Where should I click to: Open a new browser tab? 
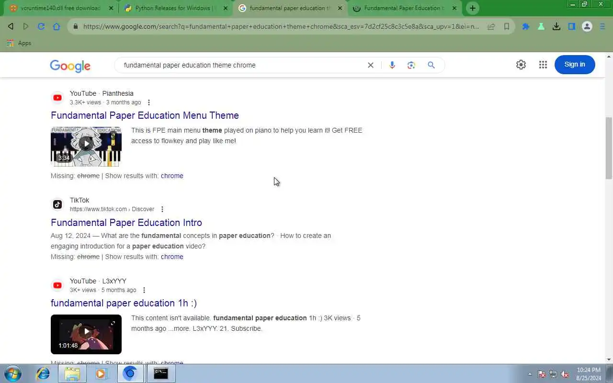(x=472, y=8)
